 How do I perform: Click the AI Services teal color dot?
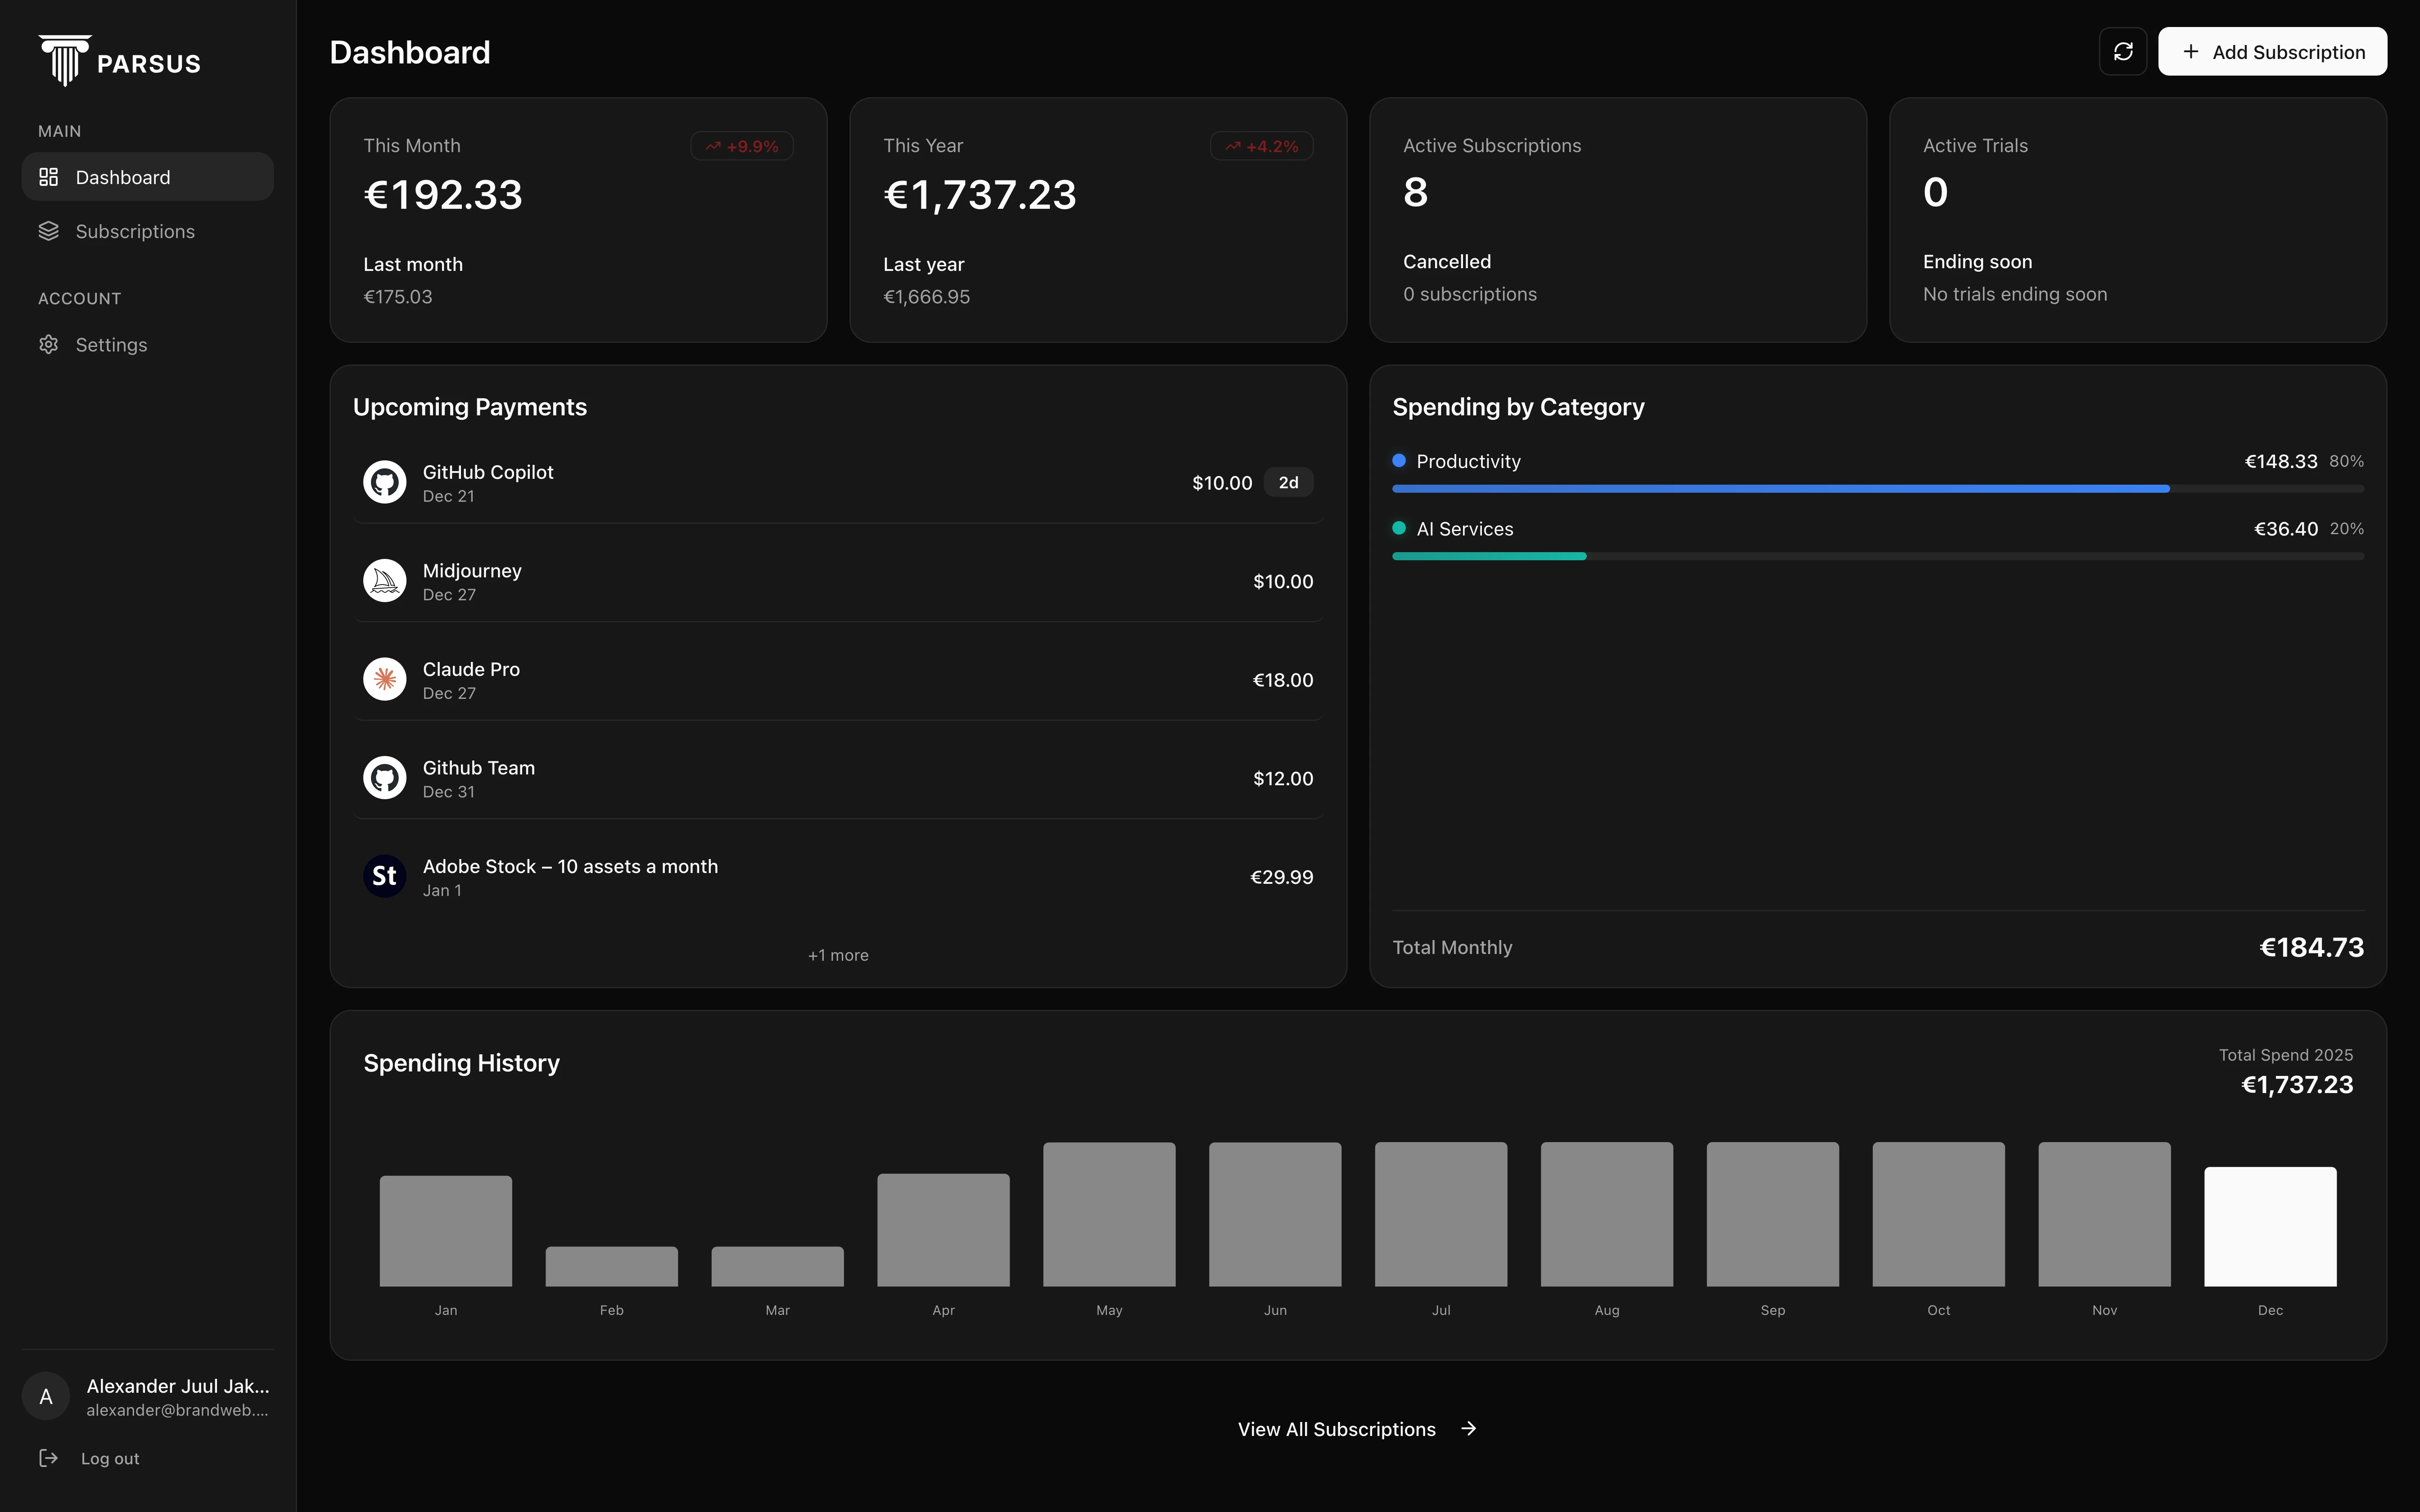1399,528
